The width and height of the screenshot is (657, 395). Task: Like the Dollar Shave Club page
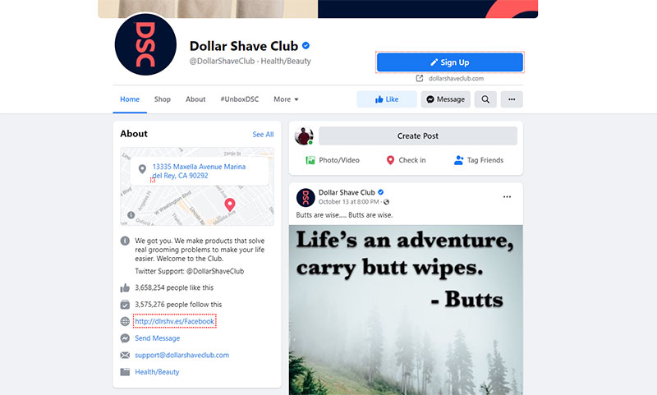click(x=387, y=99)
